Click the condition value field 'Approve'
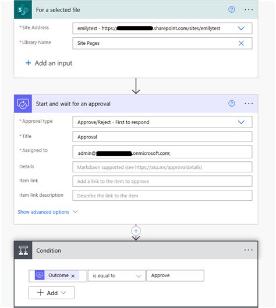Image resolution: width=276 pixels, height=308 pixels. [175, 275]
